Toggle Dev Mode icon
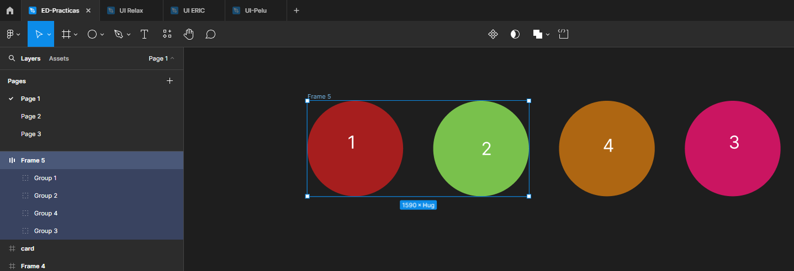The image size is (794, 271). tap(563, 34)
